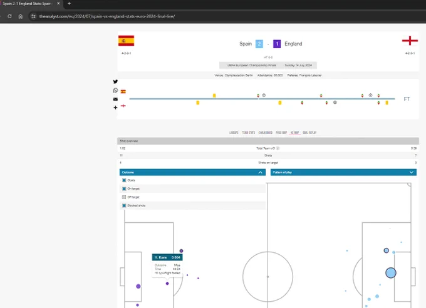Go to browser home page

tap(21, 16)
